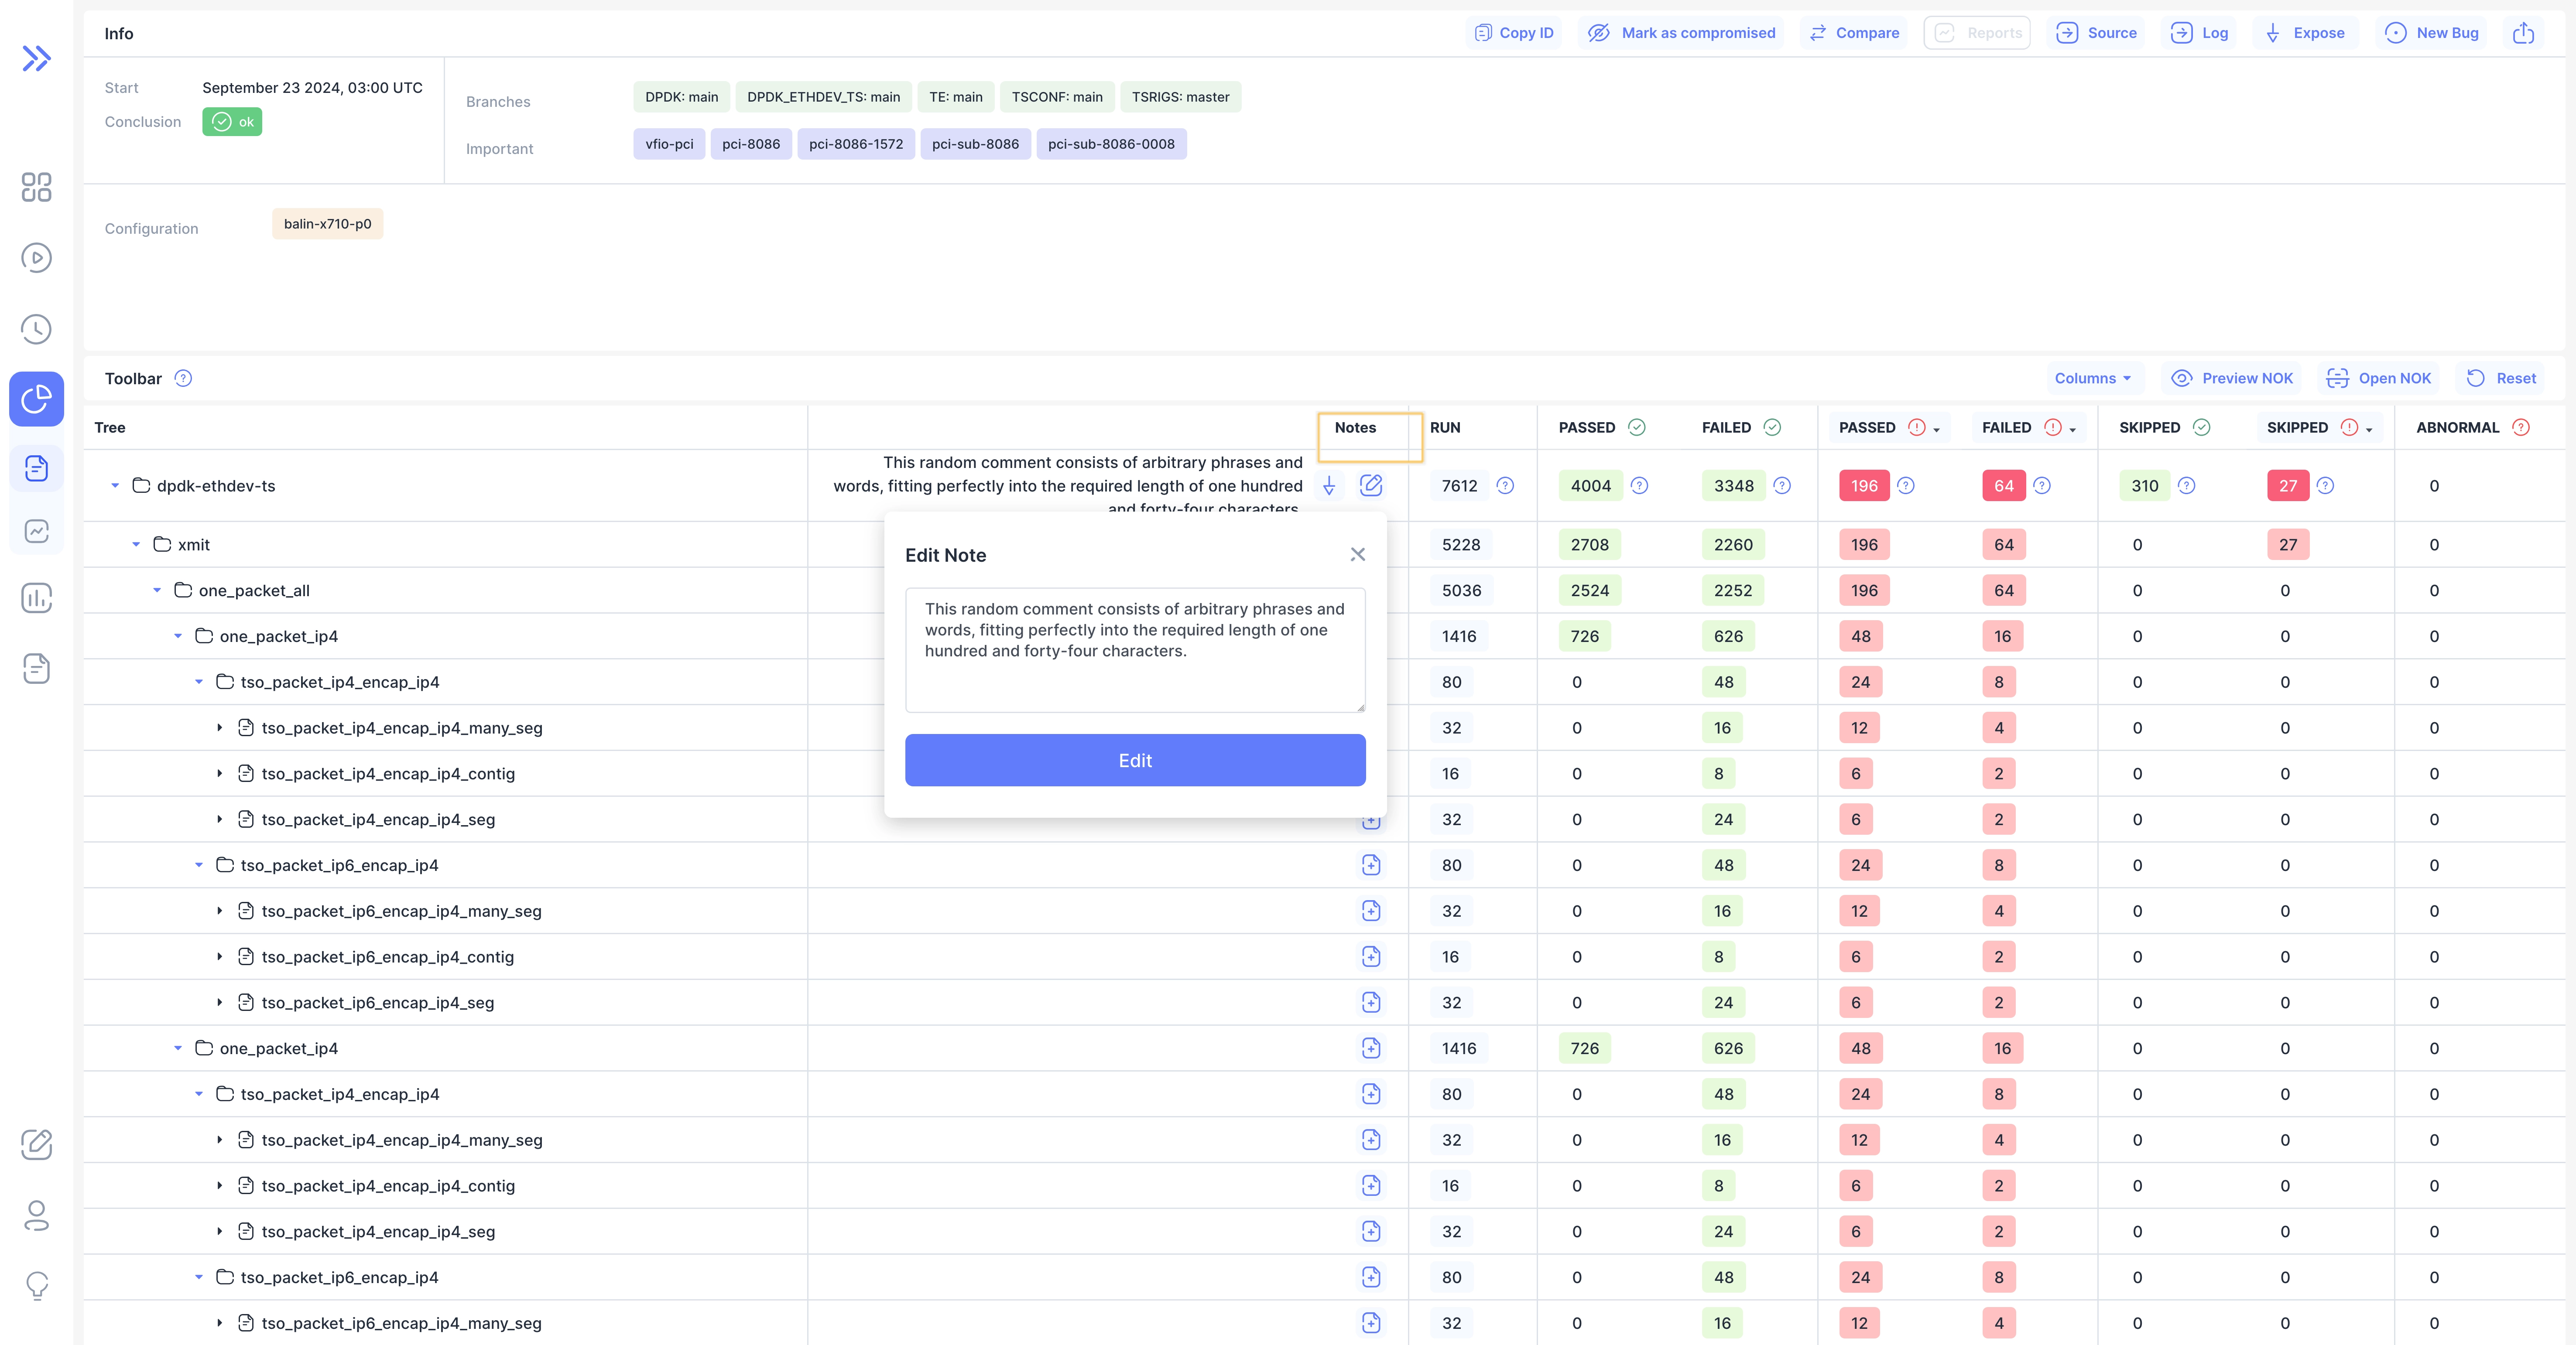
Task: Click Toolbar help question mark icon
Action: point(183,378)
